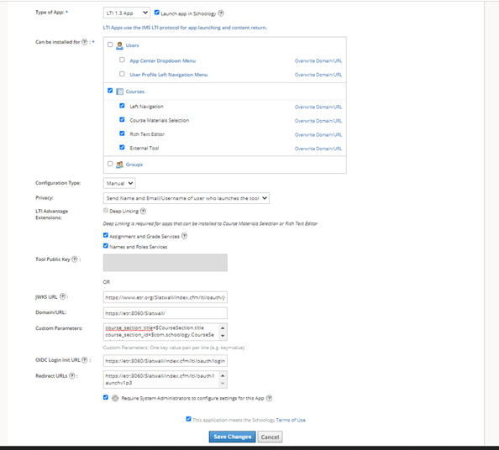Click gear icon beside Require System Administrators
Viewport: 499px width, 450px height.
(x=115, y=398)
